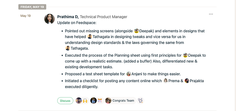Open the Prathima D author name

68,17
